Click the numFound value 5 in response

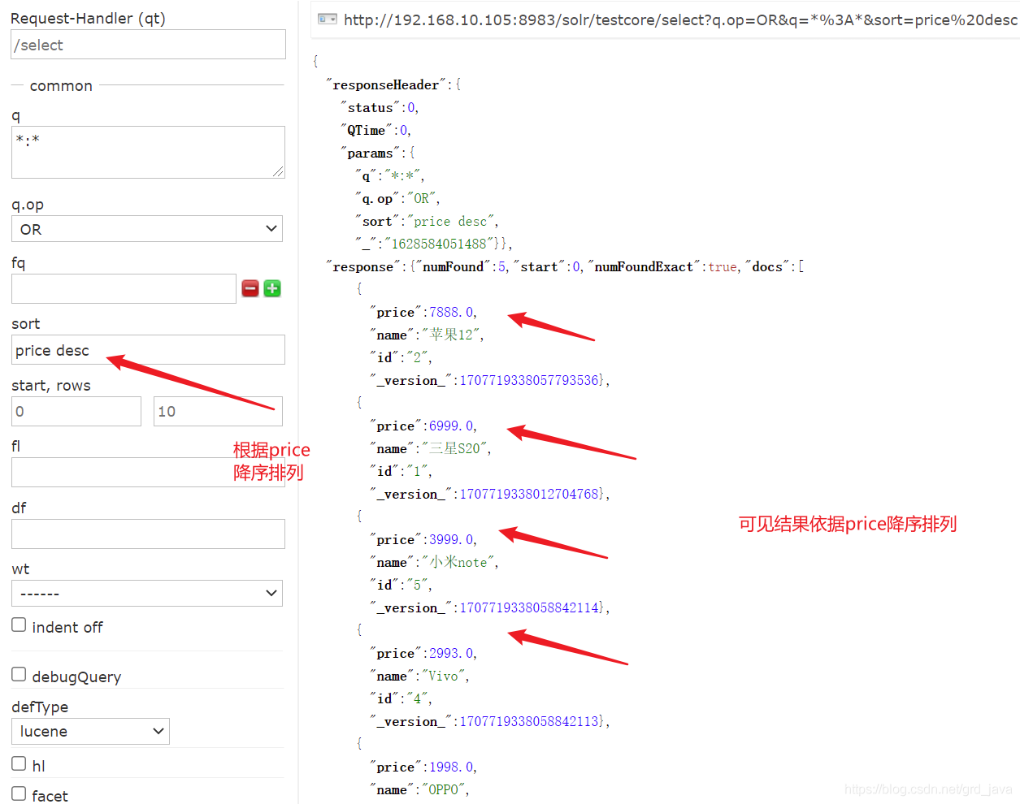[501, 267]
